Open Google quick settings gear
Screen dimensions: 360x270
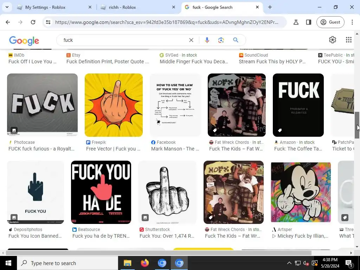point(333,40)
